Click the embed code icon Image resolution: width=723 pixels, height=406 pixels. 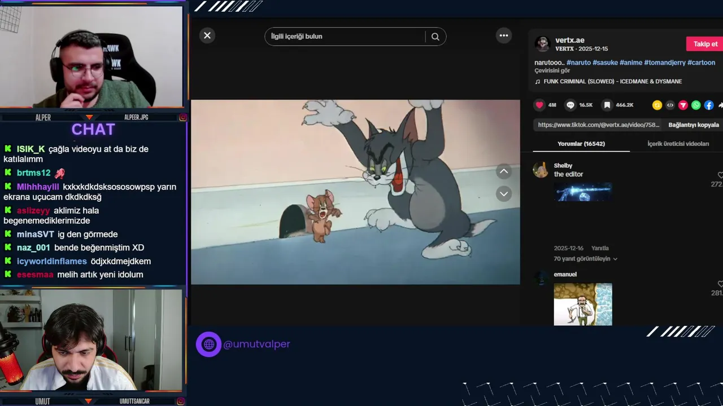670,105
